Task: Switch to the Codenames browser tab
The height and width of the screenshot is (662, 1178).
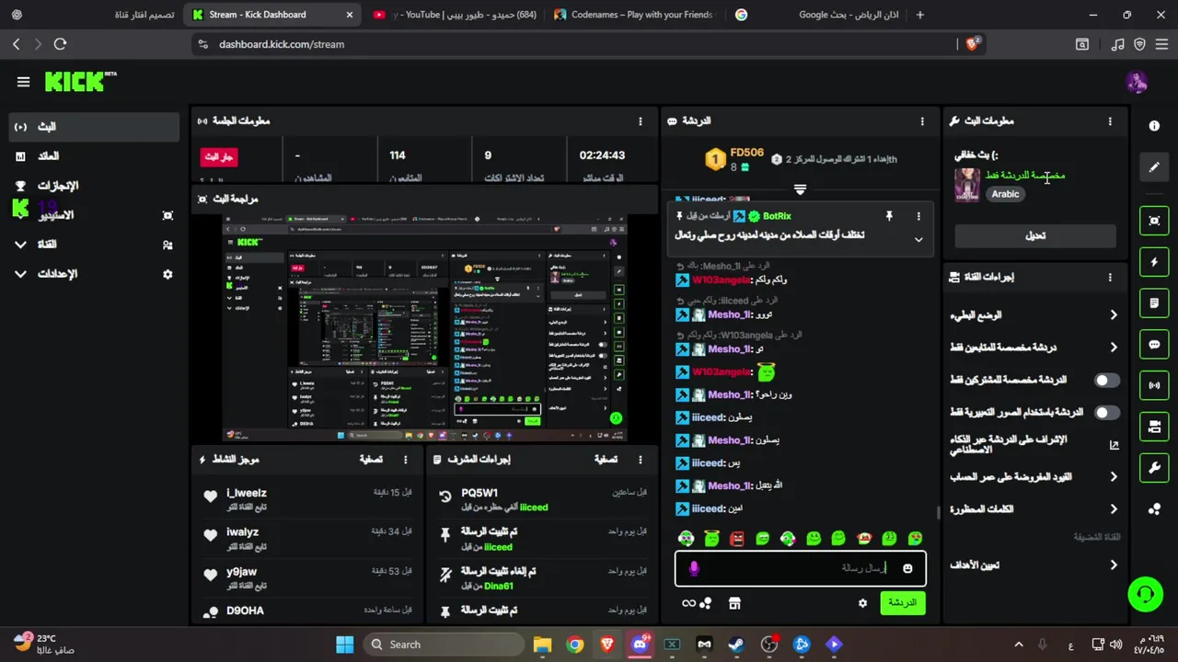Action: pyautogui.click(x=635, y=15)
